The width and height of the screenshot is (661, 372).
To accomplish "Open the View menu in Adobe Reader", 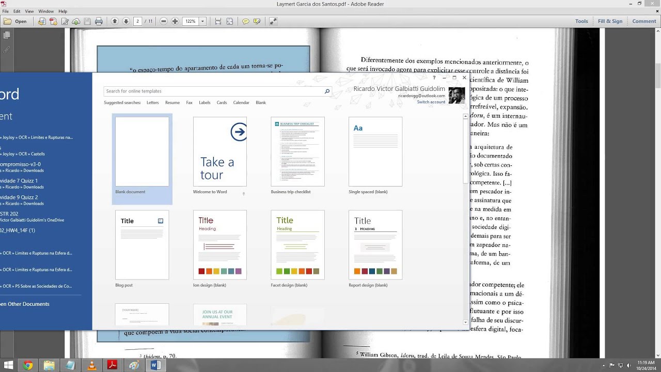I will pos(29,11).
